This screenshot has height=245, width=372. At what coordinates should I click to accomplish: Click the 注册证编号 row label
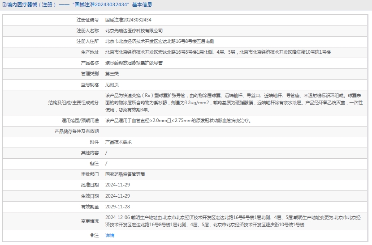tap(87, 20)
